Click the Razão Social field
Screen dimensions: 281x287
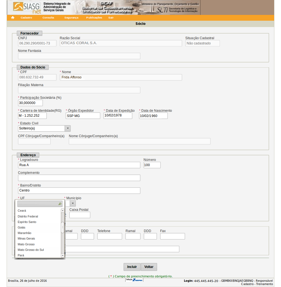[121, 43]
